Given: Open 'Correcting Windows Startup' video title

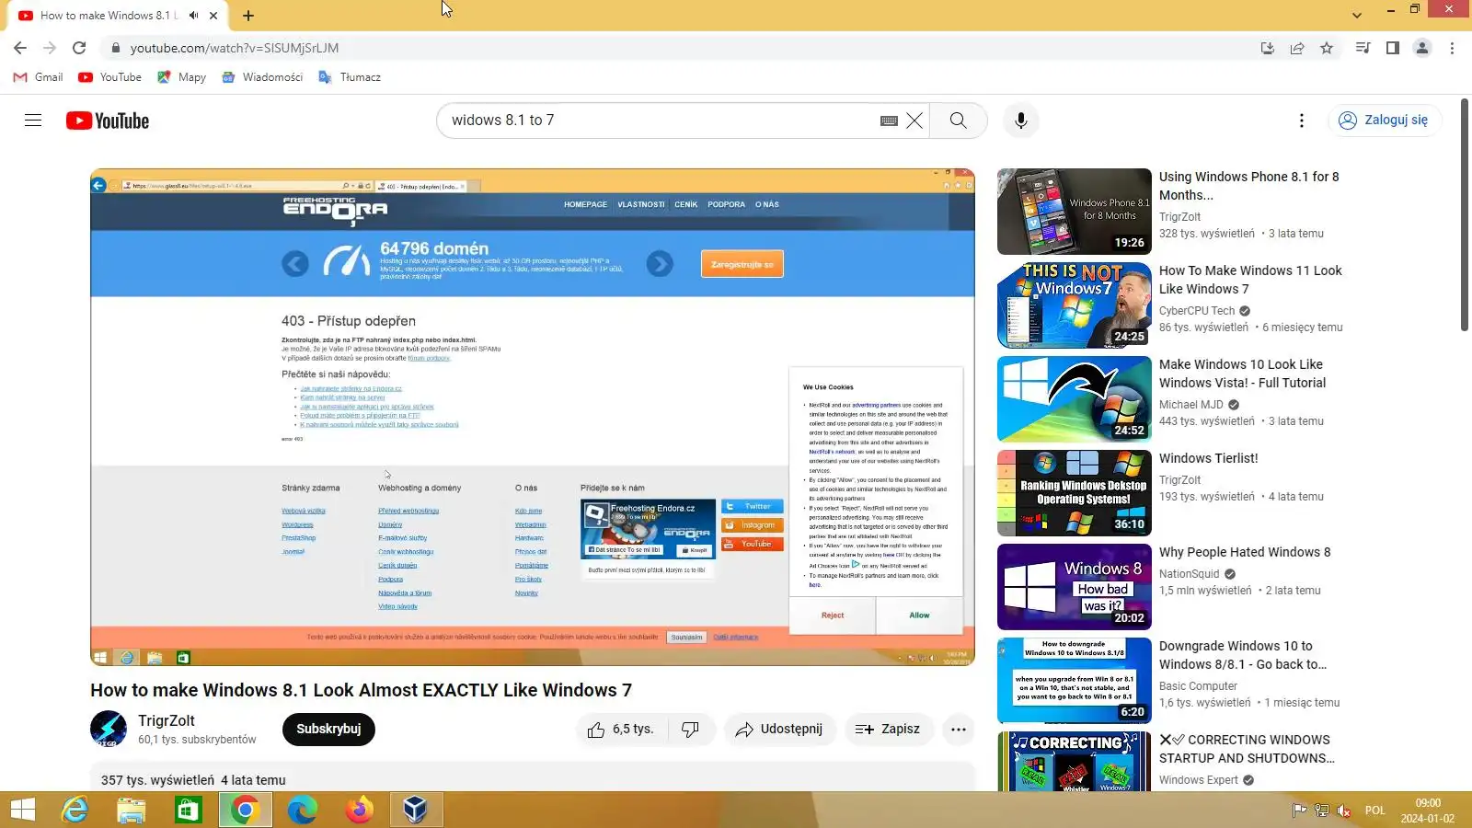Looking at the screenshot, I should click(1247, 749).
